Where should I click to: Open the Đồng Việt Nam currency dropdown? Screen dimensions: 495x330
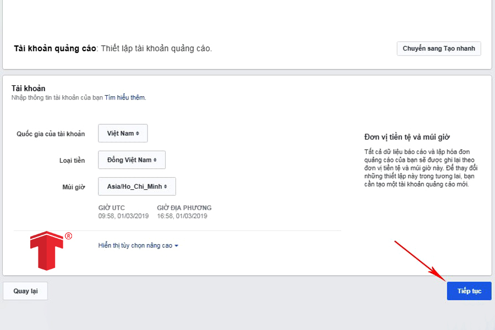pos(131,160)
